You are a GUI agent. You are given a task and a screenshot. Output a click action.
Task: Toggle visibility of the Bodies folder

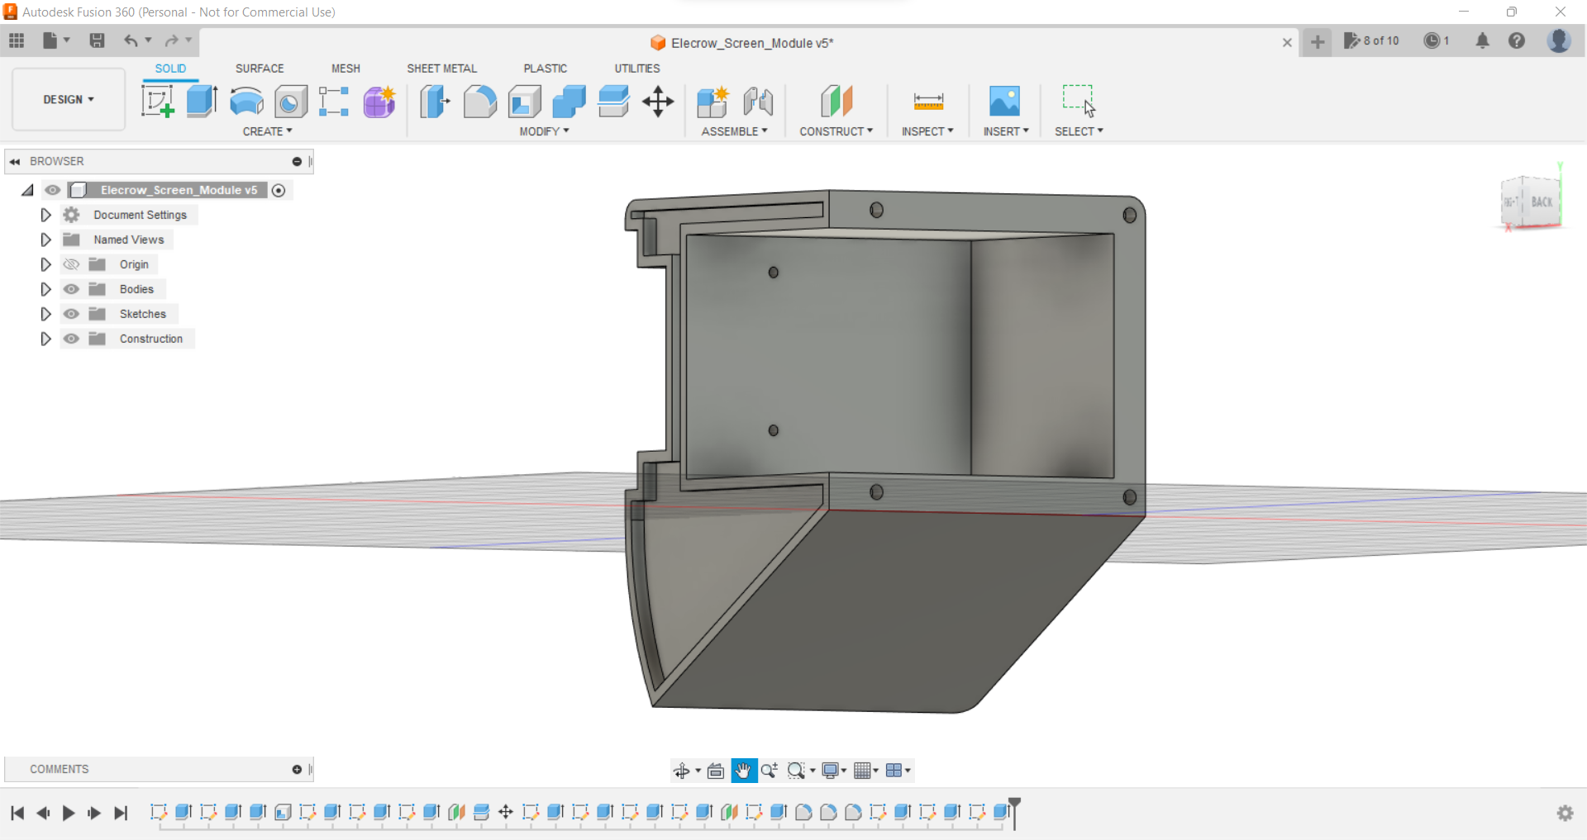point(72,289)
